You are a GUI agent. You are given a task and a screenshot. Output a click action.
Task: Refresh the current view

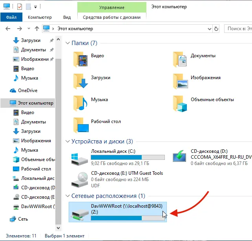pos(216,29)
